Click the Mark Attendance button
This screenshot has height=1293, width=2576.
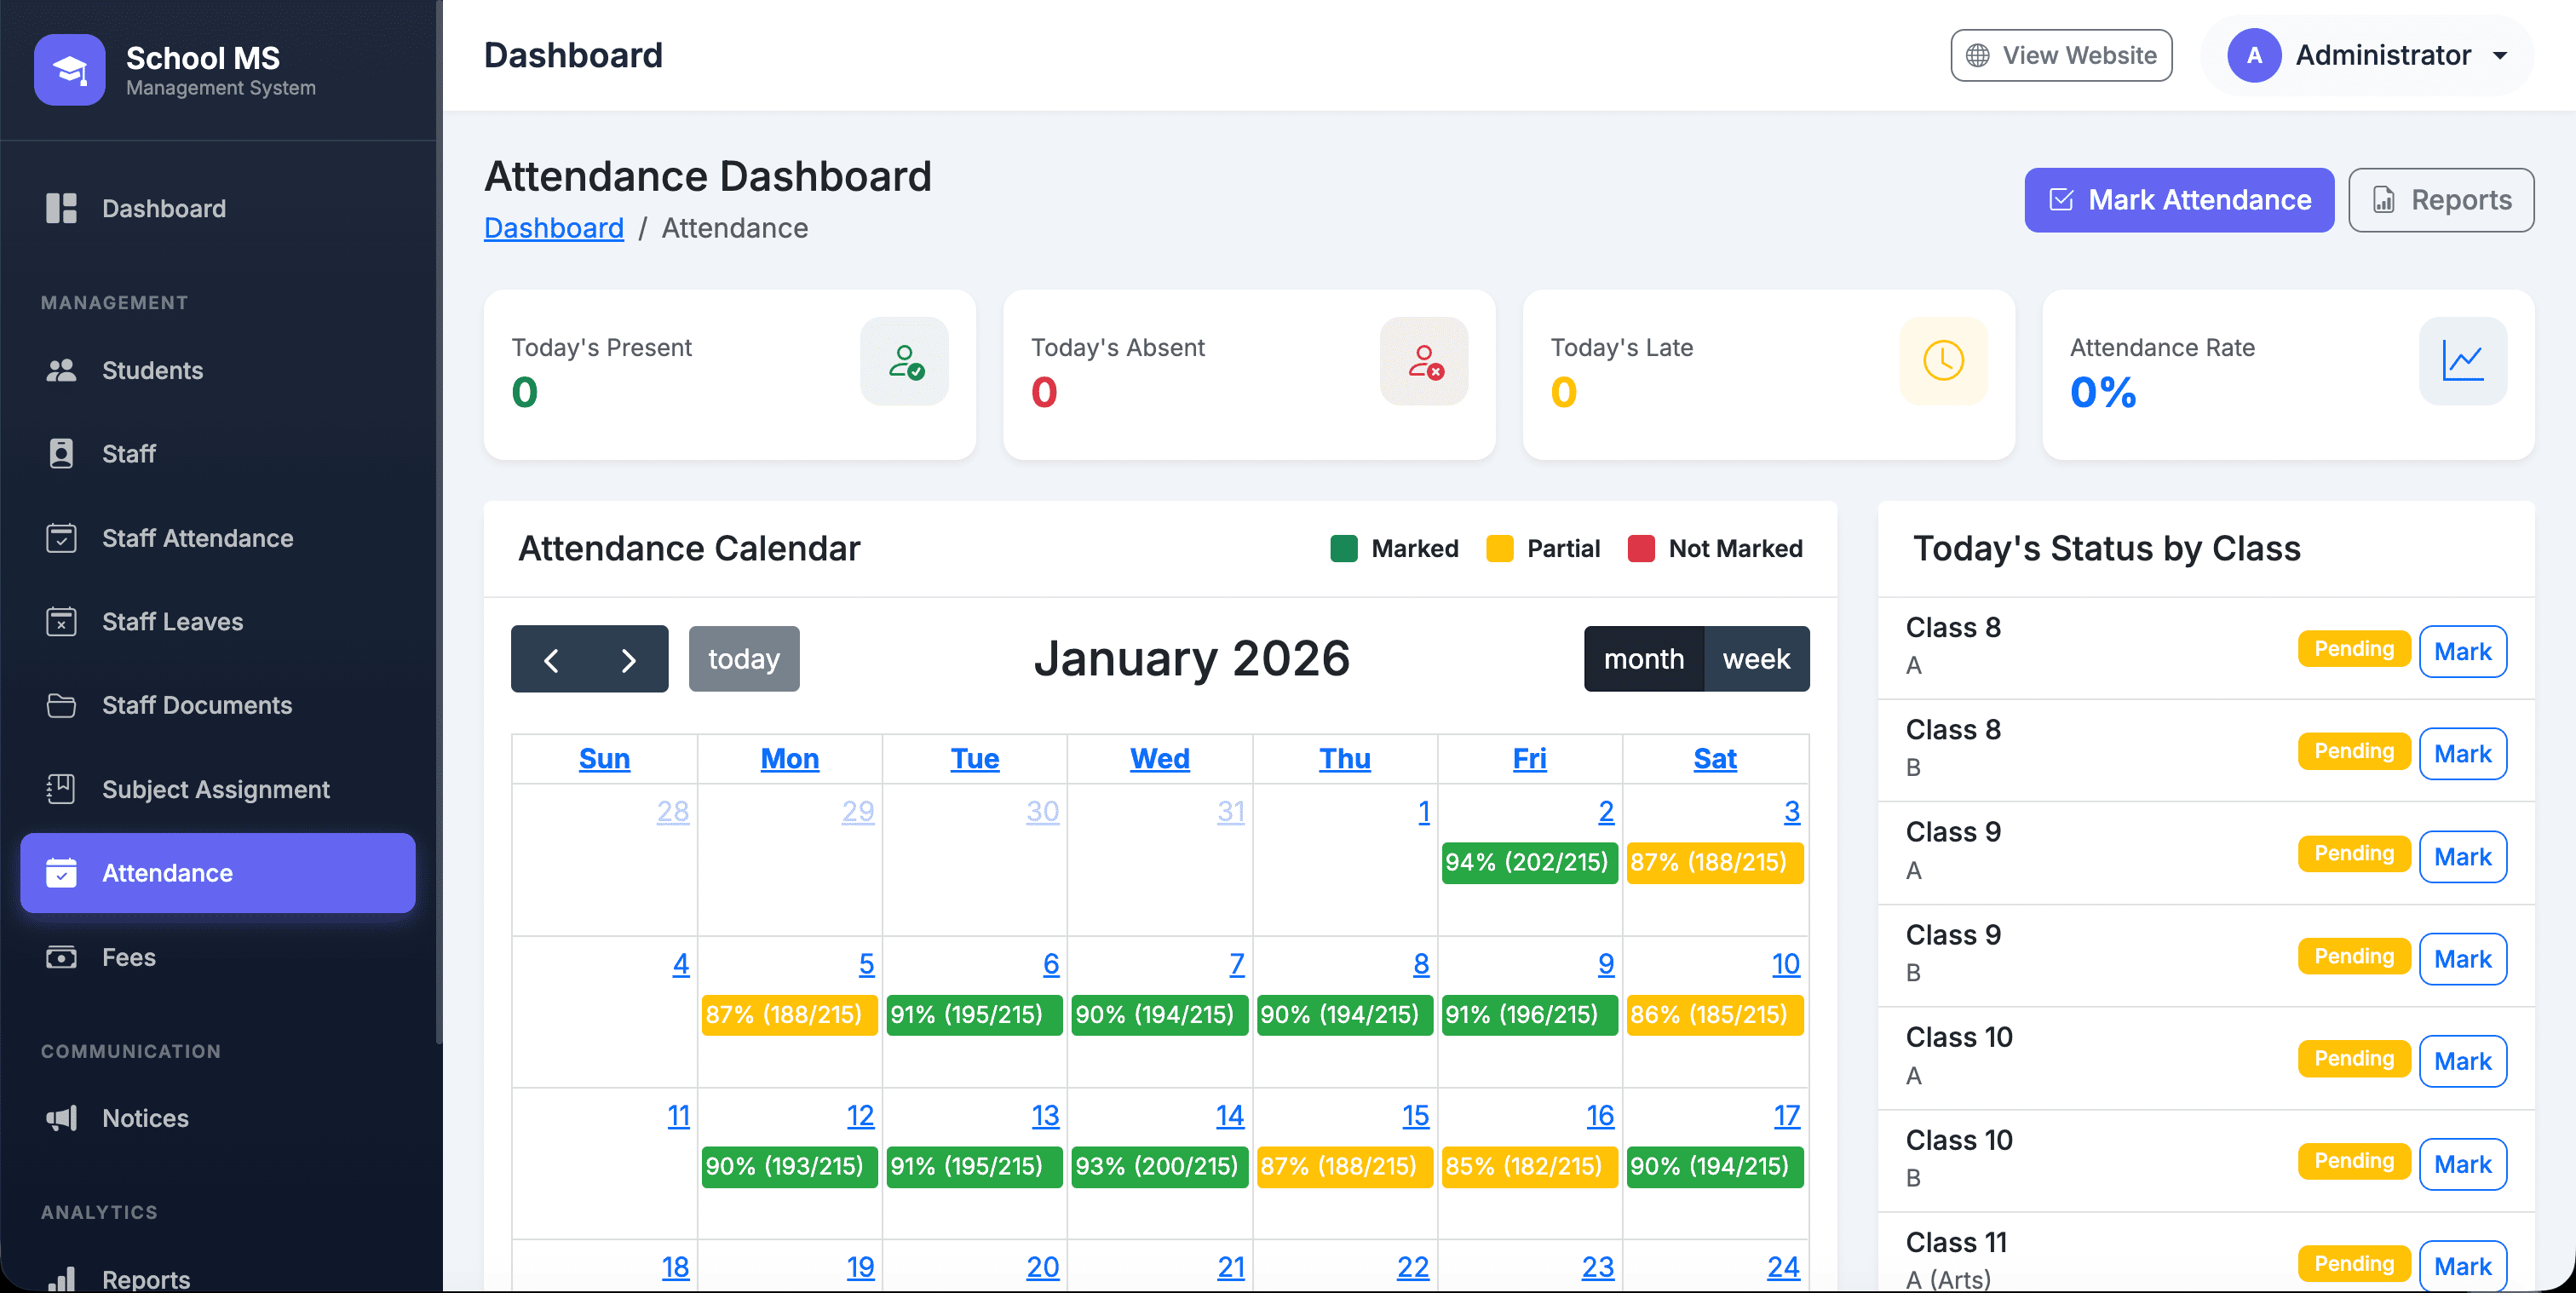pyautogui.click(x=2178, y=200)
